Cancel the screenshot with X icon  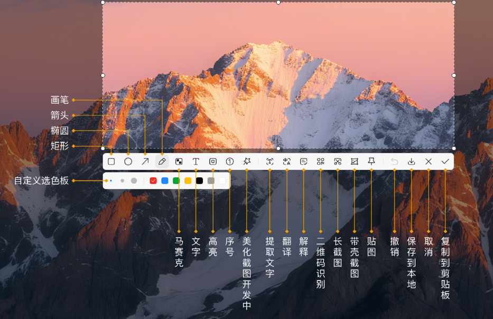[x=428, y=161]
